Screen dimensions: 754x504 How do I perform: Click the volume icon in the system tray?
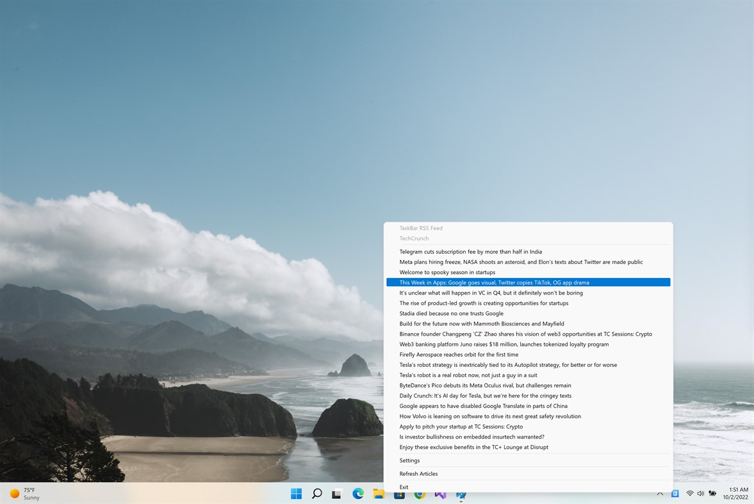(701, 494)
